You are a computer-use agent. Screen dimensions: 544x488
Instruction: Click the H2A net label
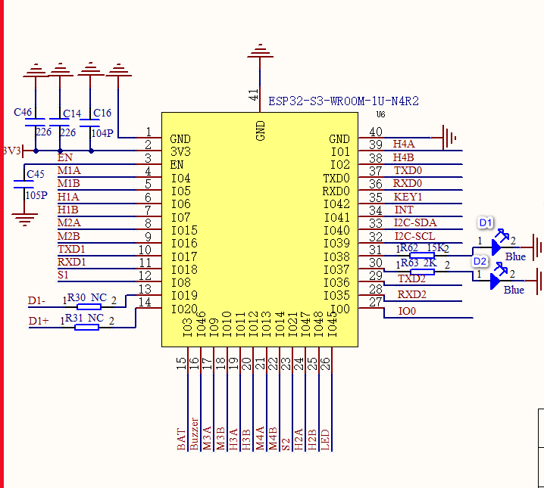(299, 440)
